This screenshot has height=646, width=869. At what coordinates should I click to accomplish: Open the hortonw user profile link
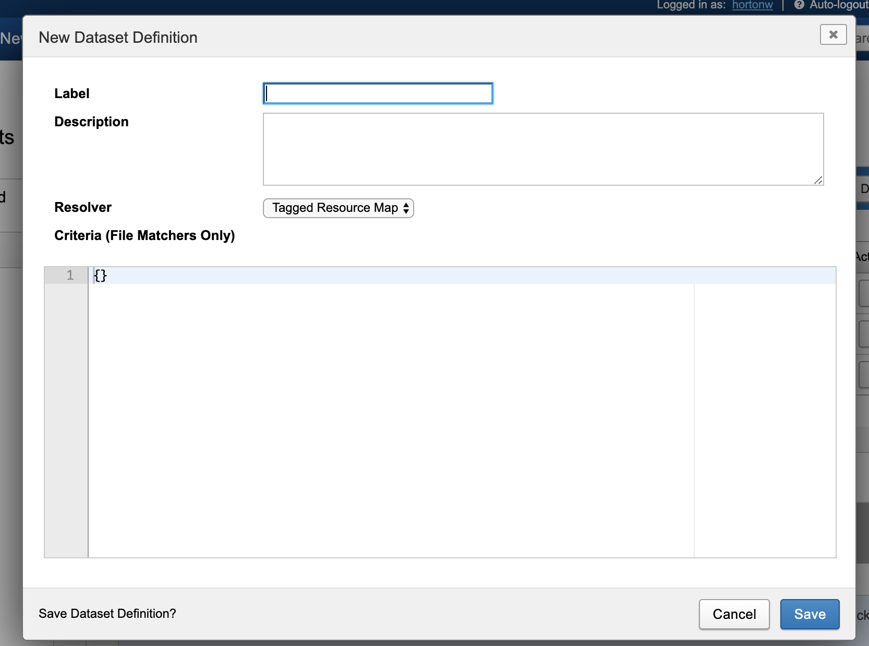click(752, 5)
